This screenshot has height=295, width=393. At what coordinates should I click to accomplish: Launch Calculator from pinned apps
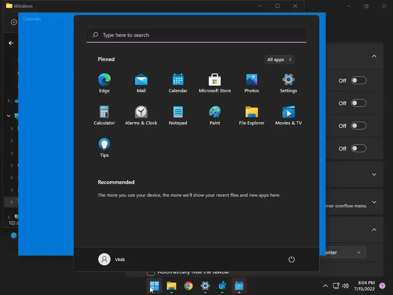pyautogui.click(x=104, y=116)
